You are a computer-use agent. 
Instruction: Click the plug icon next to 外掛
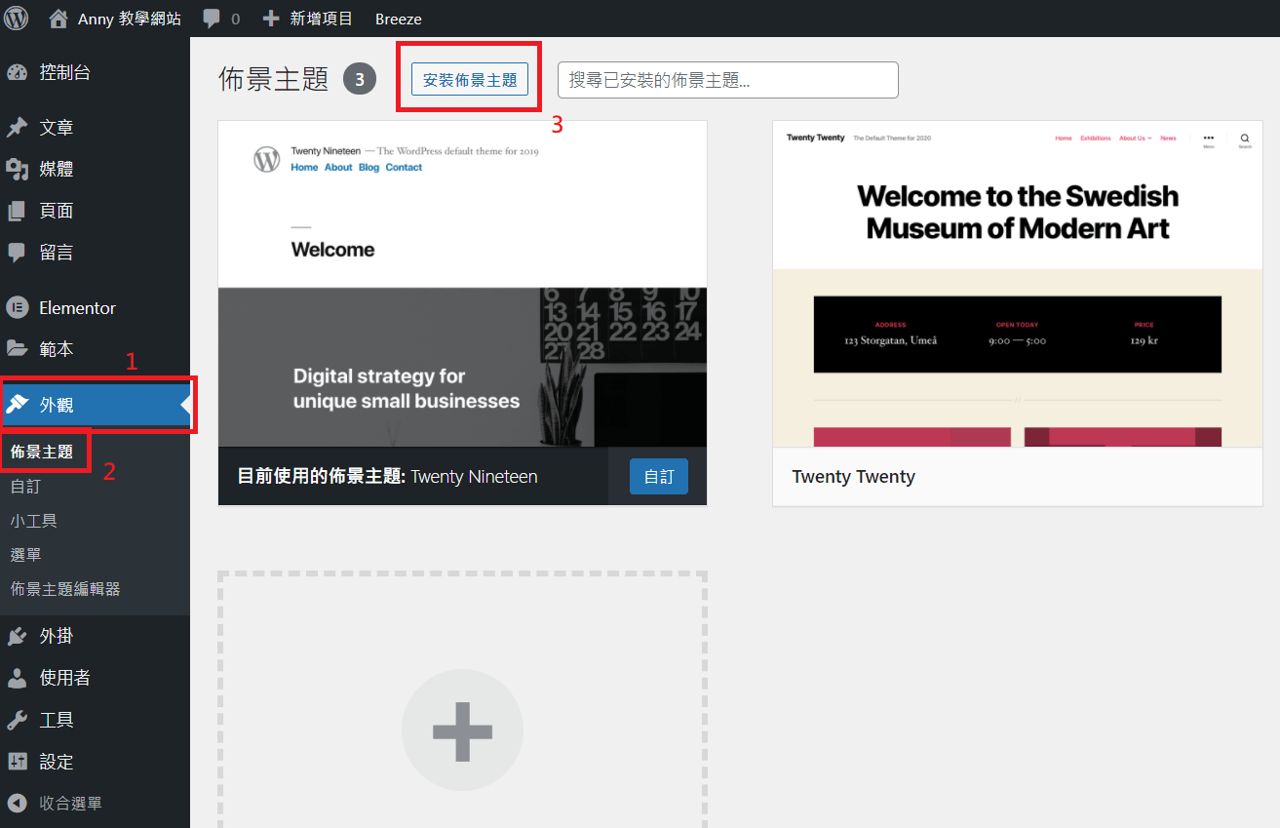pos(17,636)
